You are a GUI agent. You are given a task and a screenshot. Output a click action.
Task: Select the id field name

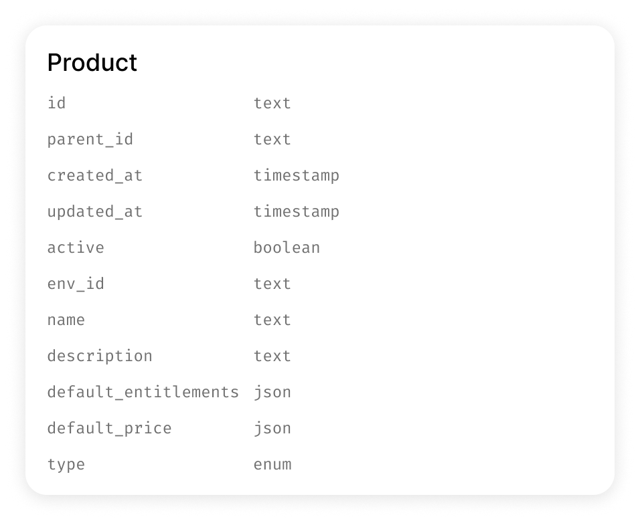pyautogui.click(x=56, y=103)
